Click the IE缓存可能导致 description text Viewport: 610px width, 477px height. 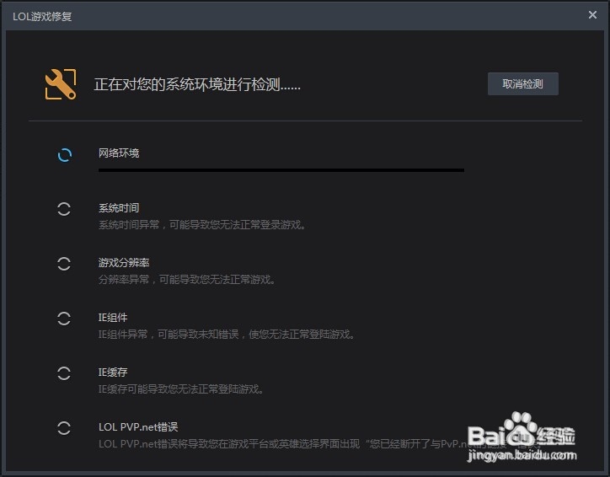coord(181,389)
